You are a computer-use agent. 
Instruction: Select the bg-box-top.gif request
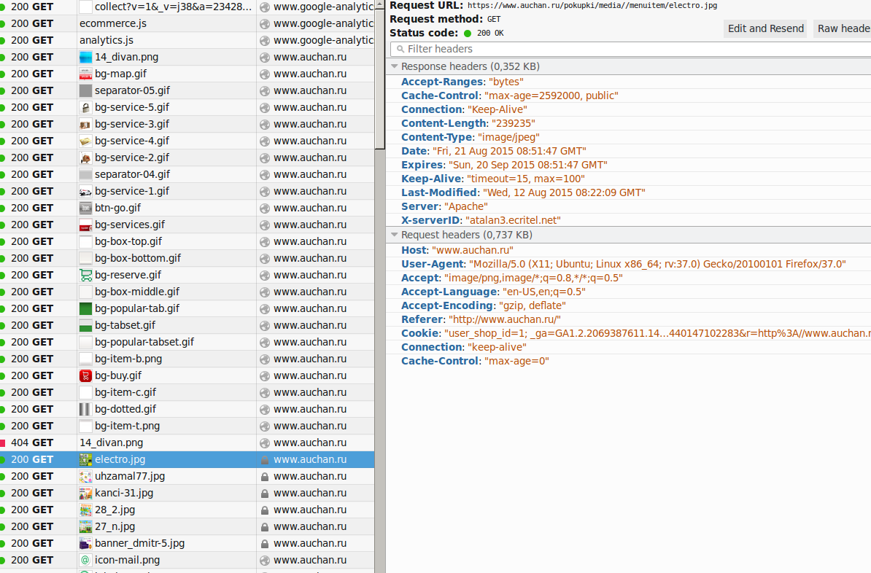click(187, 241)
